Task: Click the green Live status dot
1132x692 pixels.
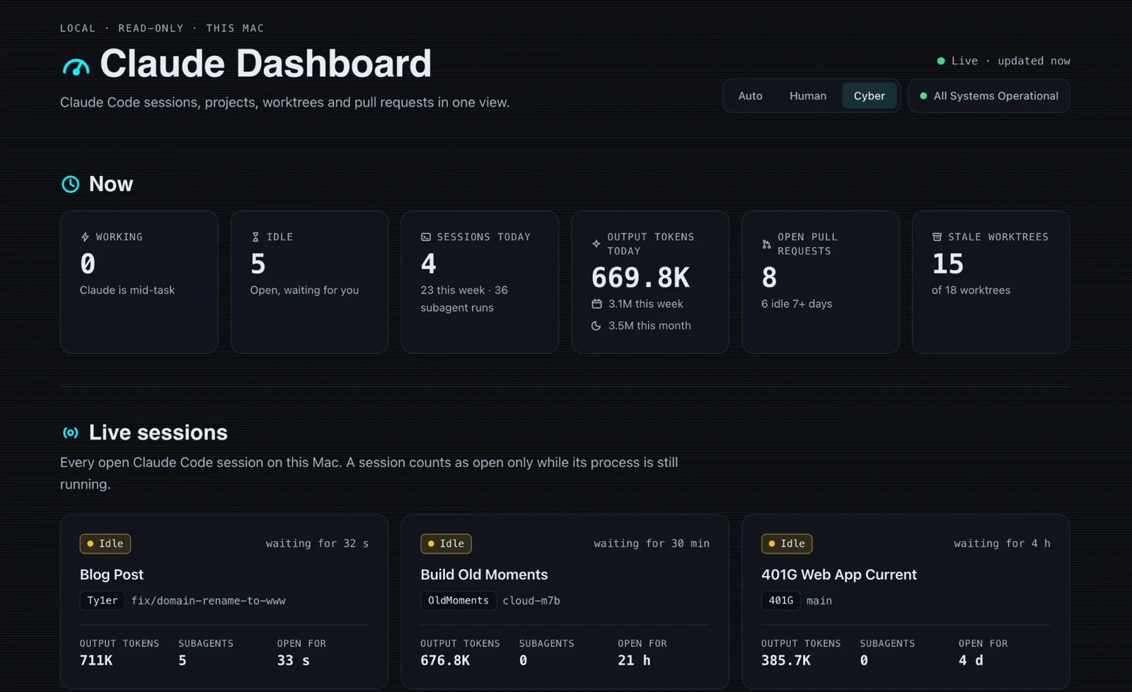Action: pos(941,61)
